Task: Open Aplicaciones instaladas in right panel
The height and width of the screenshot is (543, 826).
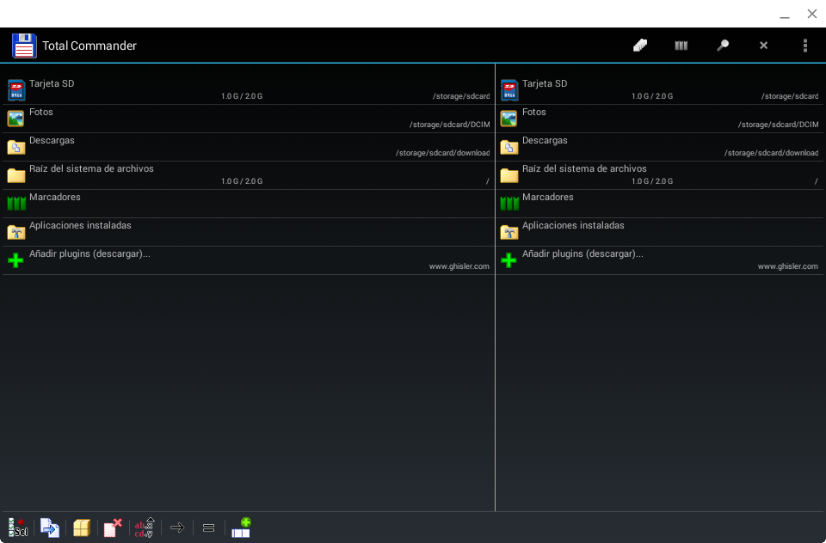Action: 660,232
